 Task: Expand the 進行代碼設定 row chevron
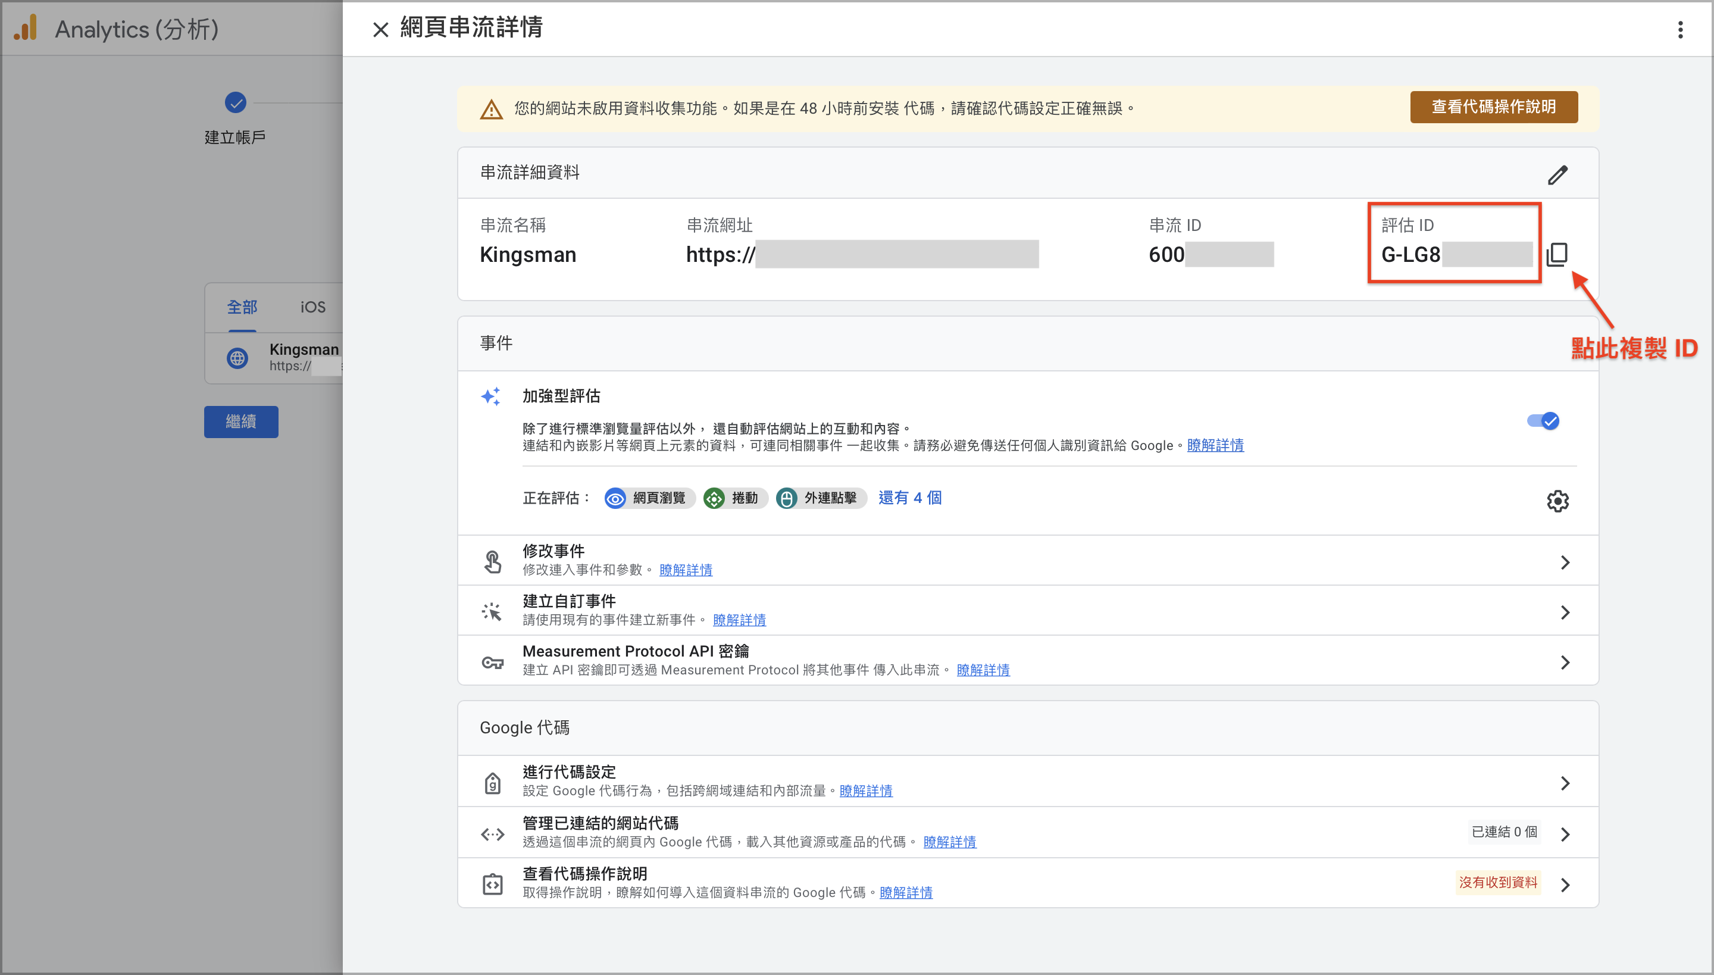pos(1565,783)
